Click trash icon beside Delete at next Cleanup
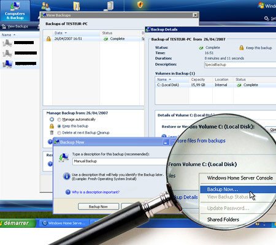Image resolution: width=276 pixels, height=245 pixels. pos(52,133)
